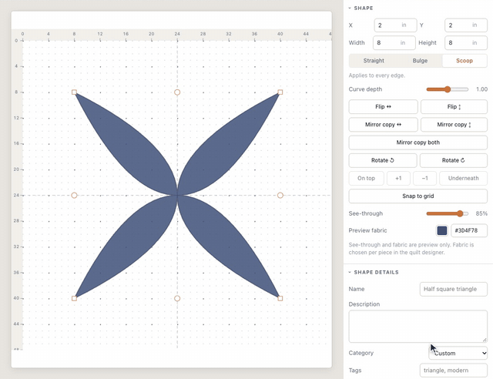Choose the Scoop edge style
This screenshot has height=379, width=493.
(464, 61)
